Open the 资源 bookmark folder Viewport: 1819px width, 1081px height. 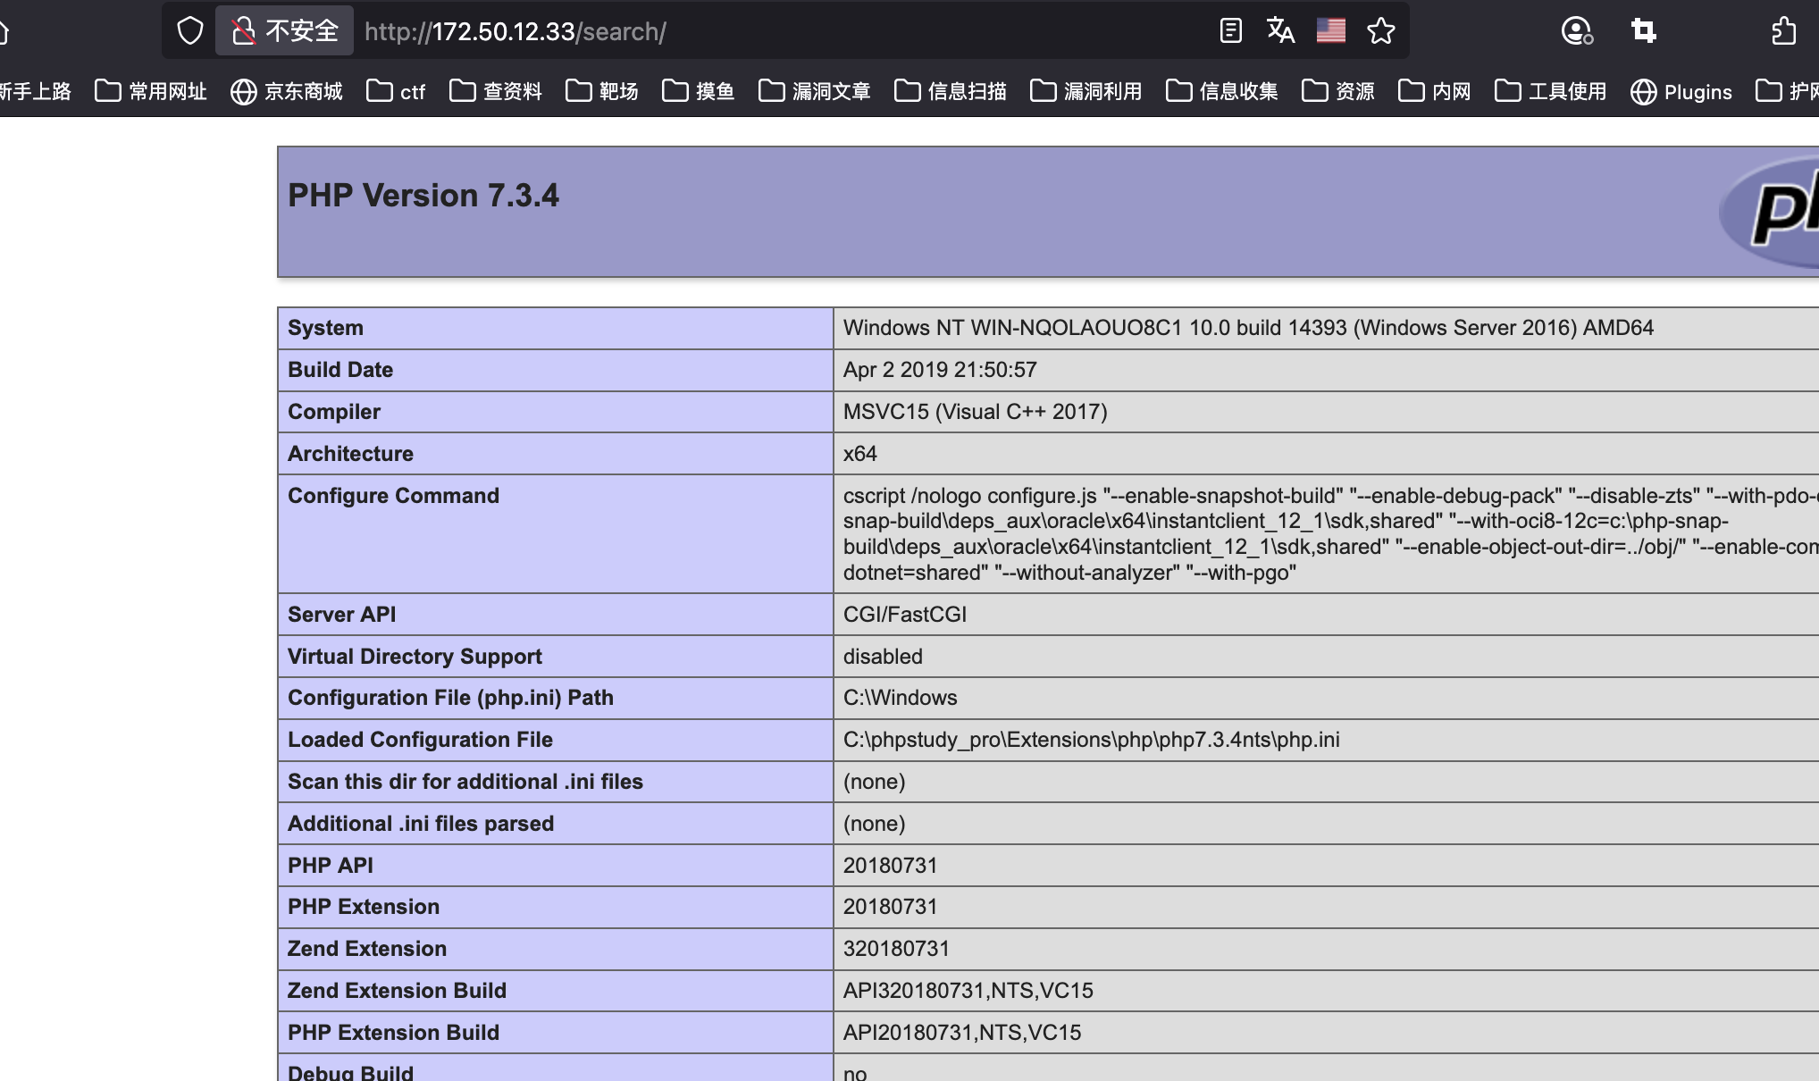(x=1338, y=91)
